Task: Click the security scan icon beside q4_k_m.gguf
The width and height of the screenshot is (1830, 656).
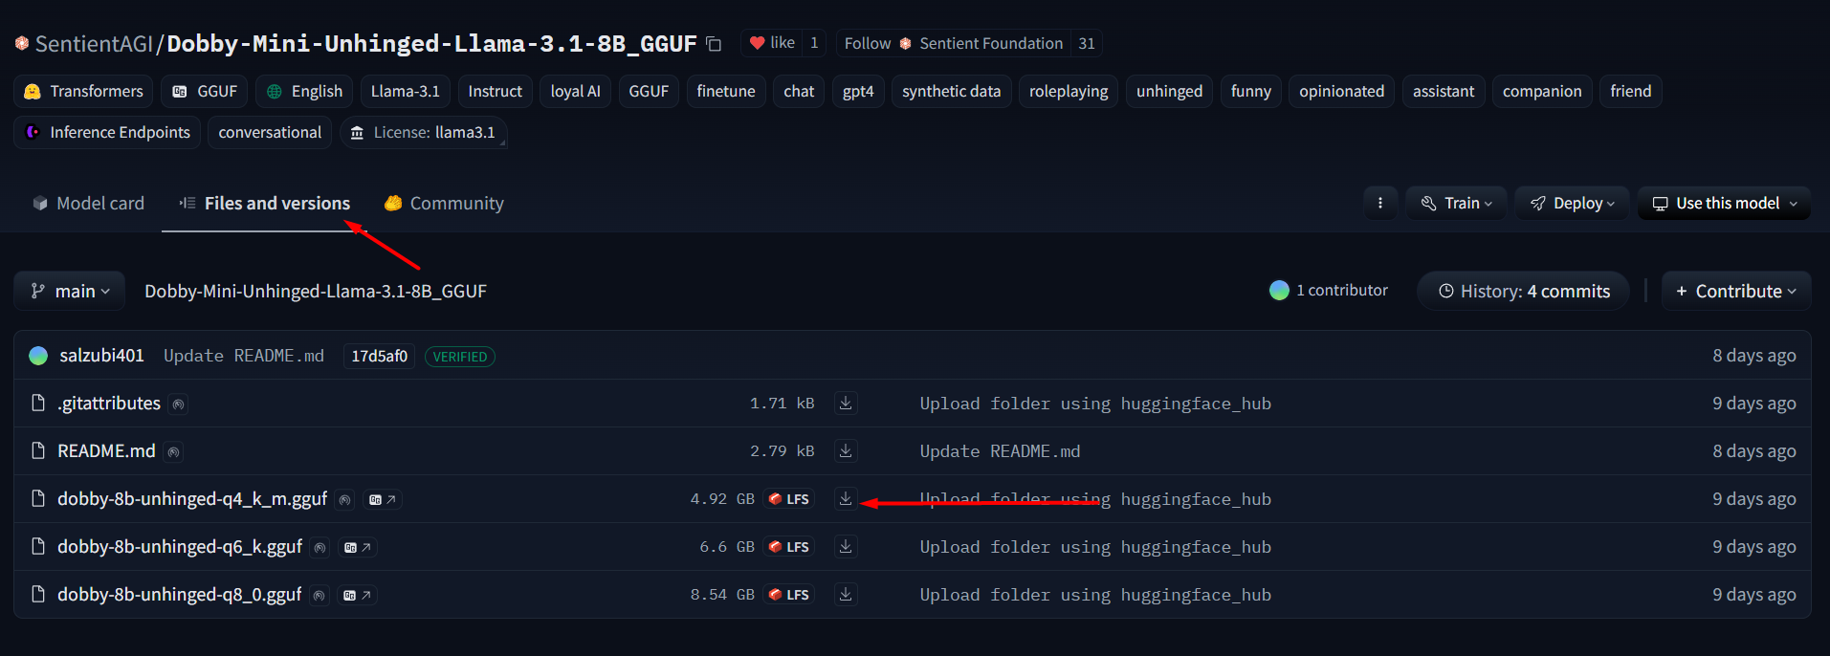Action: (x=344, y=500)
